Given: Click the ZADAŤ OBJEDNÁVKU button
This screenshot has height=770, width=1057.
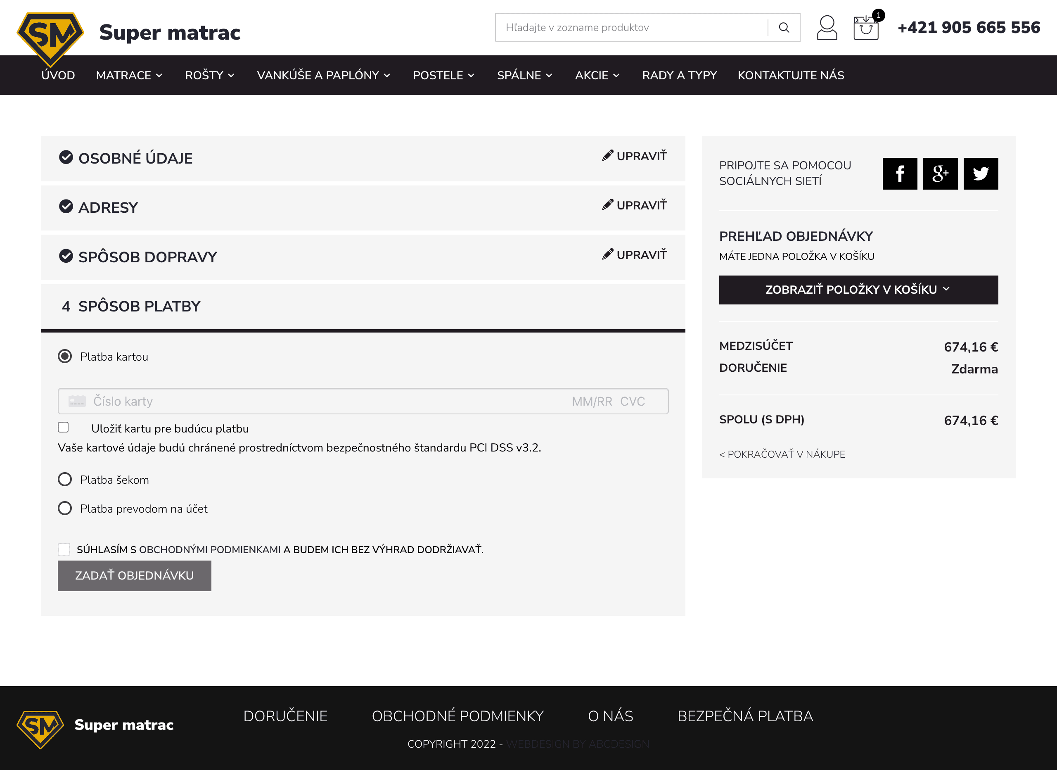Looking at the screenshot, I should [134, 575].
